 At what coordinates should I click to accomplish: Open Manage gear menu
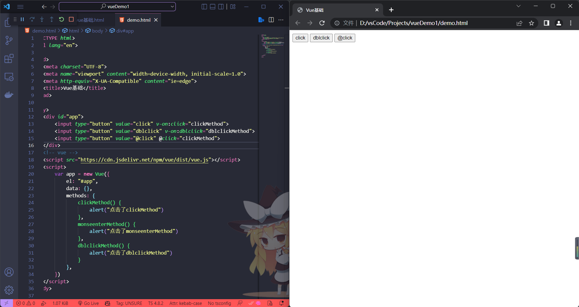coord(9,290)
